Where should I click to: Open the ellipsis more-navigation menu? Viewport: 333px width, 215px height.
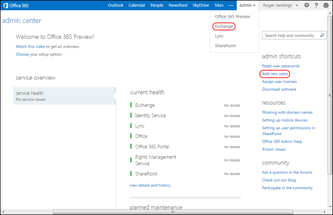pos(231,6)
